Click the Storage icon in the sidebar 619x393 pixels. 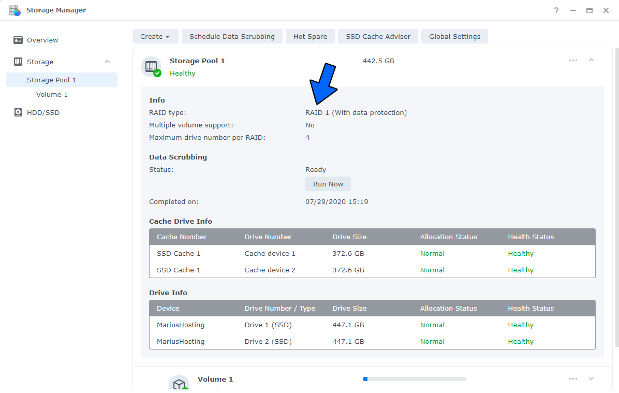tap(19, 62)
